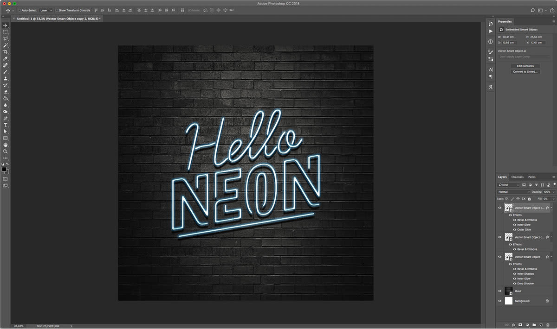Open the Normal blend mode dropdown
Screen dimensions: 557x329
tap(513, 192)
